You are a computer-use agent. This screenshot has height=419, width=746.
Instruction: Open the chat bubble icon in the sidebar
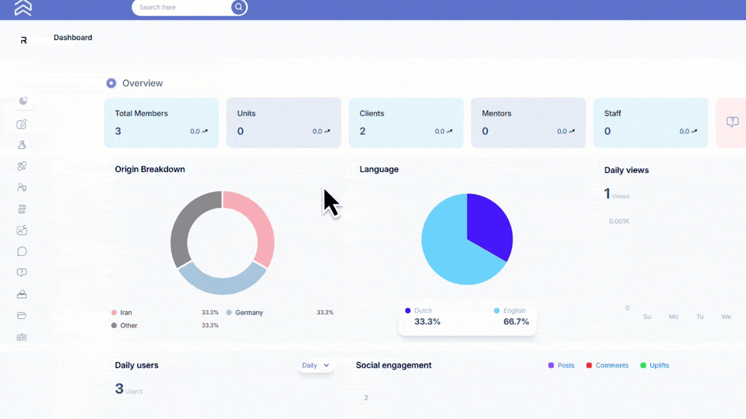(x=22, y=251)
